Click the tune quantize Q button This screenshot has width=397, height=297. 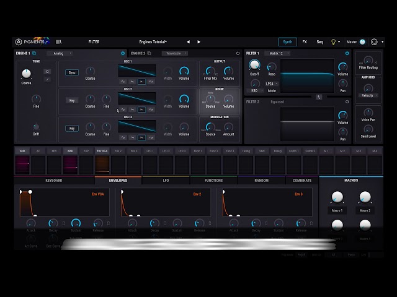coord(47,72)
